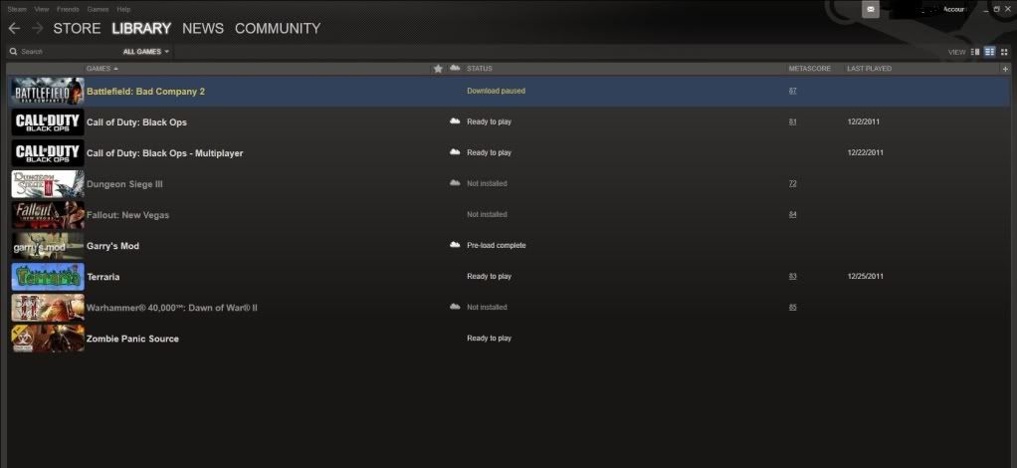Select Call of Duty: Black Ops title

pos(136,122)
